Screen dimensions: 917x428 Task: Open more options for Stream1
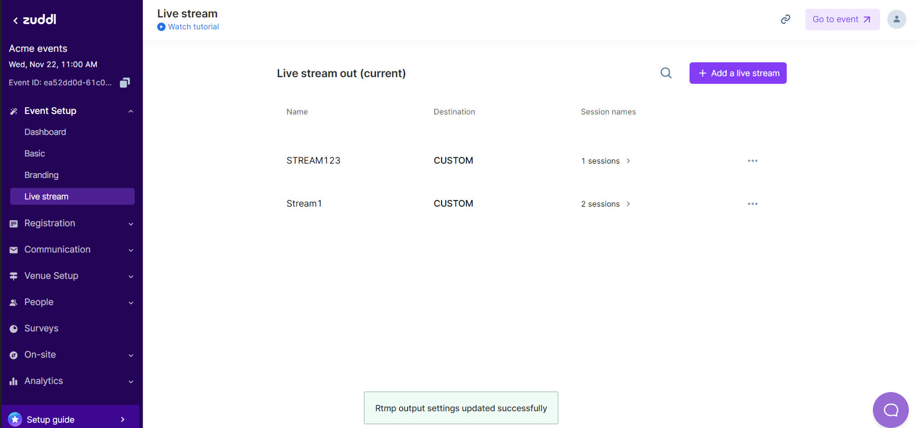pyautogui.click(x=753, y=204)
